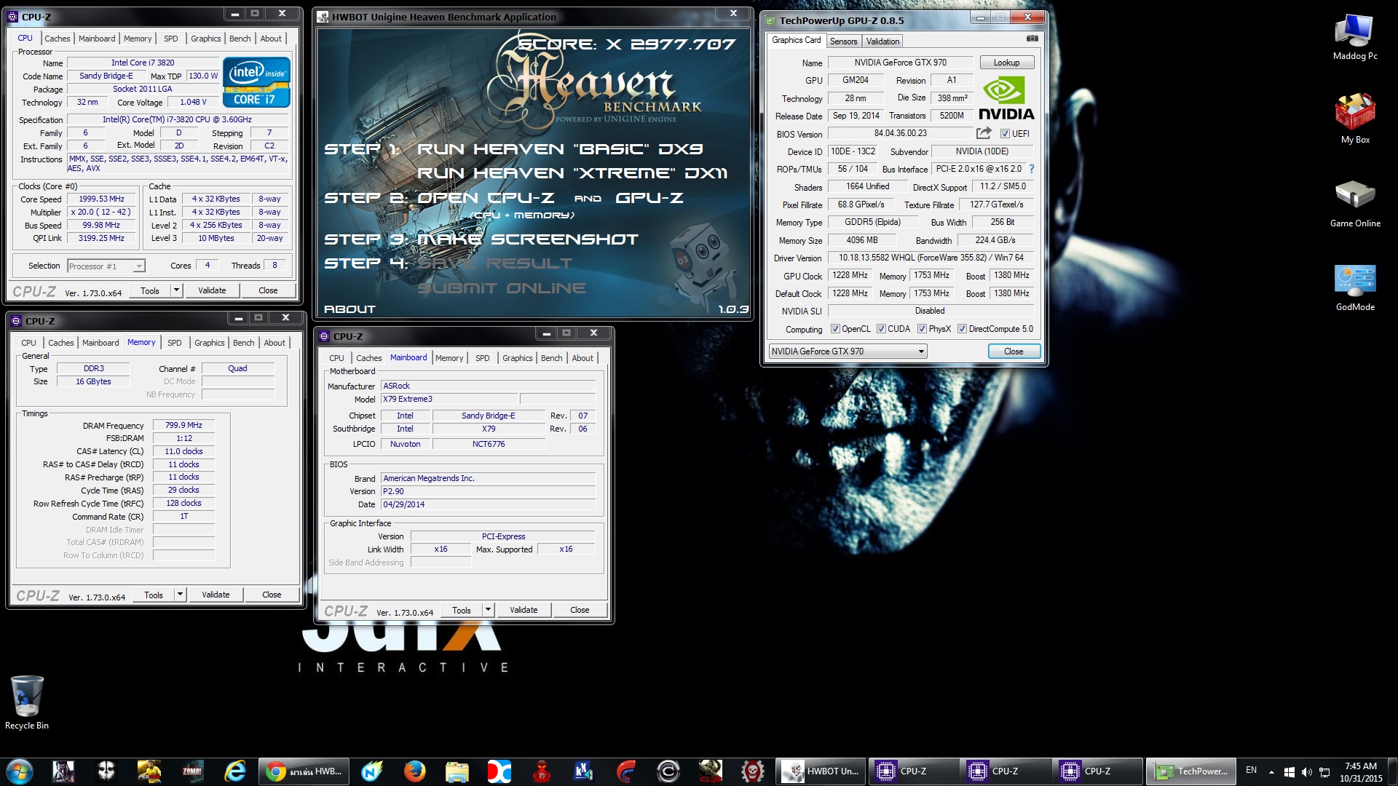Switch to the Sensors tab in GPU-Z

843,41
